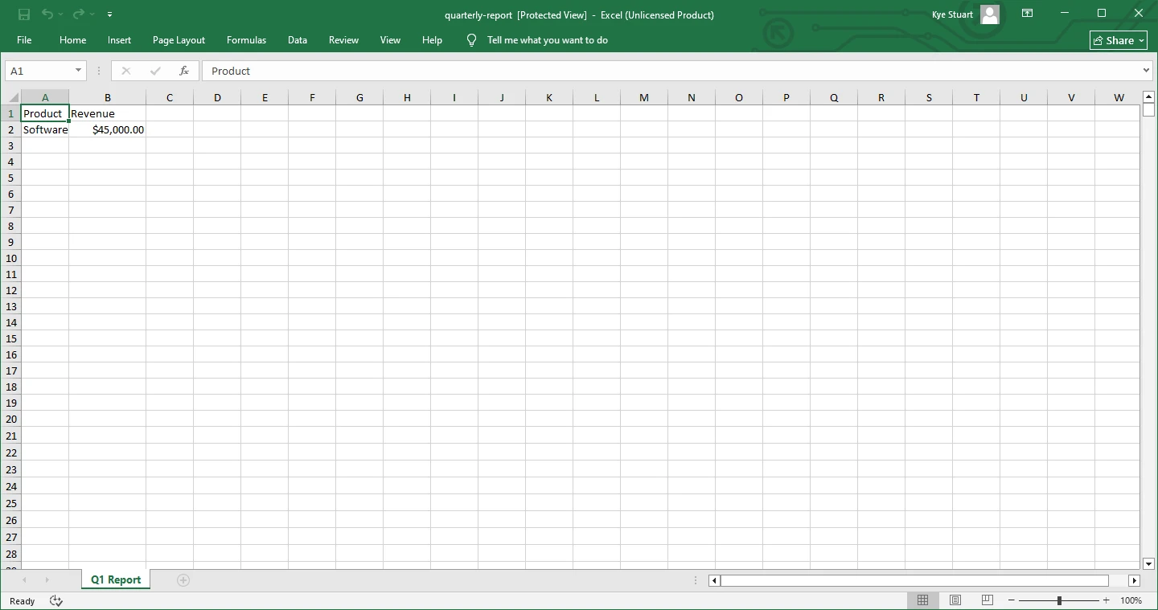Open the Name Box dropdown arrow
This screenshot has height=610, width=1158.
point(78,71)
